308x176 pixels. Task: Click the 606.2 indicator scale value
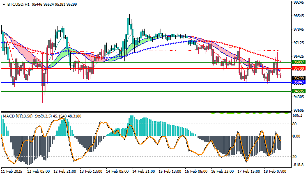coord(297,115)
